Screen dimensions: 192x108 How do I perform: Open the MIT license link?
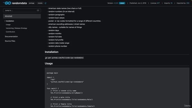pyautogui.click(x=158, y=3)
